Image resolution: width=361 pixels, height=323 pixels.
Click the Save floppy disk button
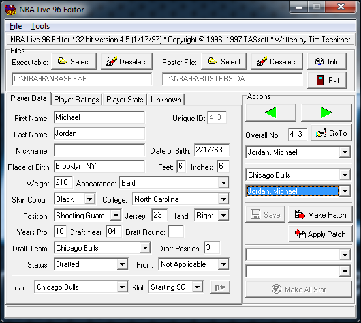coord(266,214)
